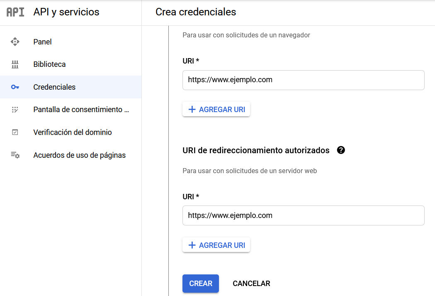Open help for URI de redireccionamiento autorizados

pos(340,150)
